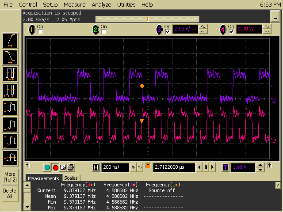283x212 pixels.
Task: Click measurements scrollbar down arrow
Action: [x=27, y=207]
